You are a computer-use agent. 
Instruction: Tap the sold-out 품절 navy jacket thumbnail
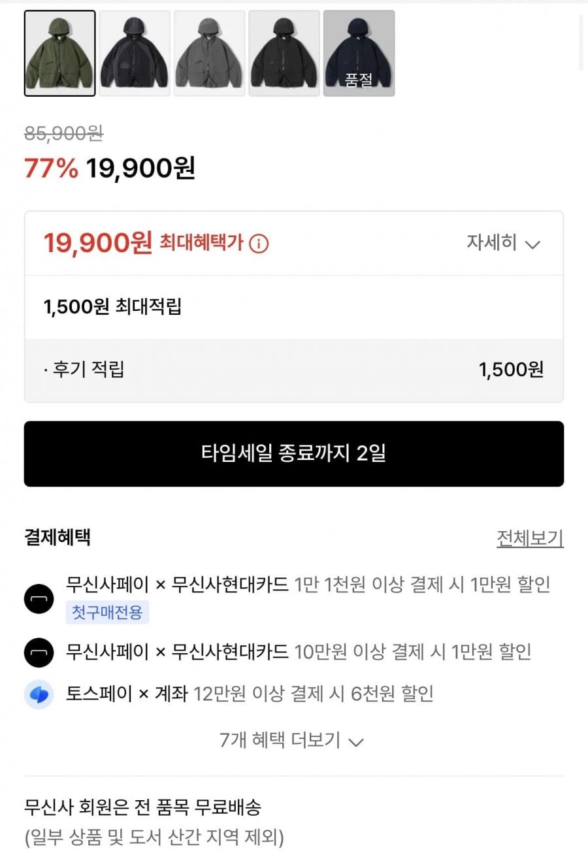(359, 53)
